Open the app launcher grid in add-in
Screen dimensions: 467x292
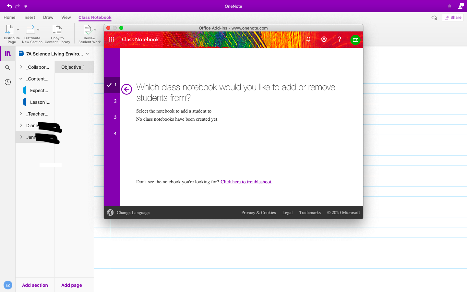[111, 39]
